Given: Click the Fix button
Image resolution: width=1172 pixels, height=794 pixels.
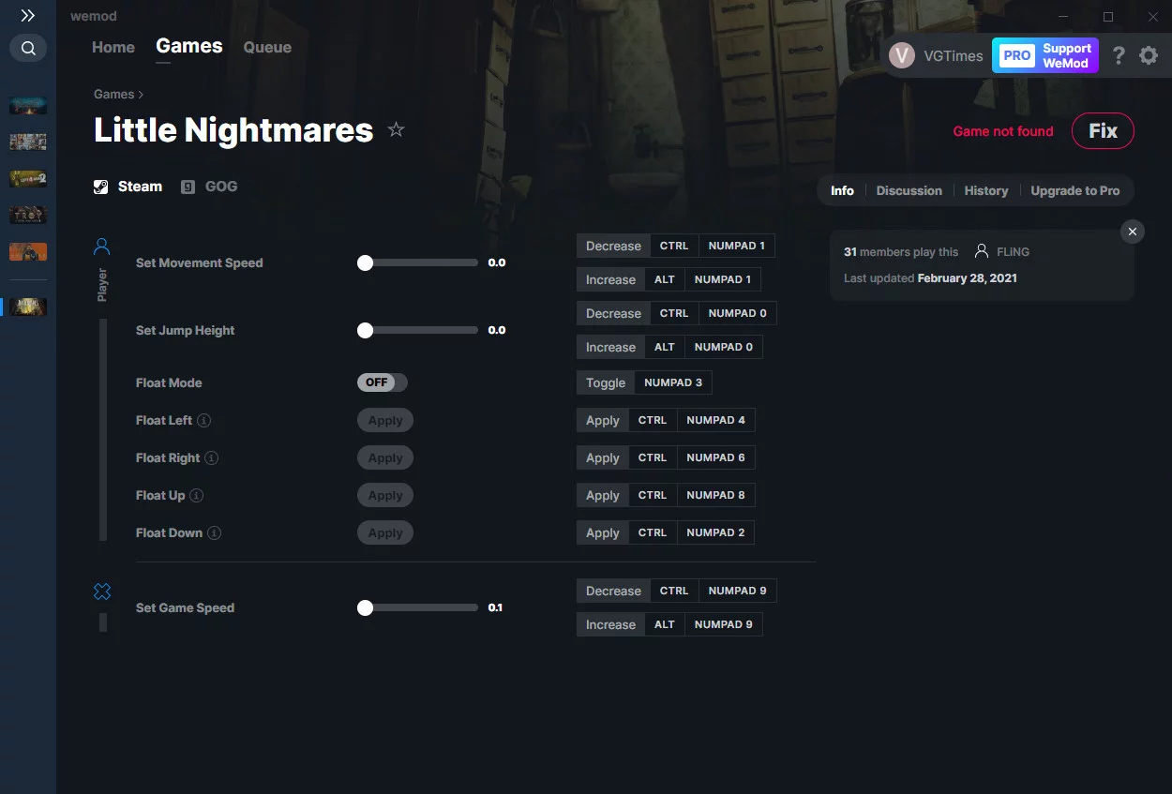Looking at the screenshot, I should coord(1103,131).
